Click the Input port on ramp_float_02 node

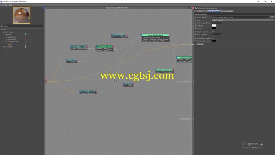(x=80, y=93)
